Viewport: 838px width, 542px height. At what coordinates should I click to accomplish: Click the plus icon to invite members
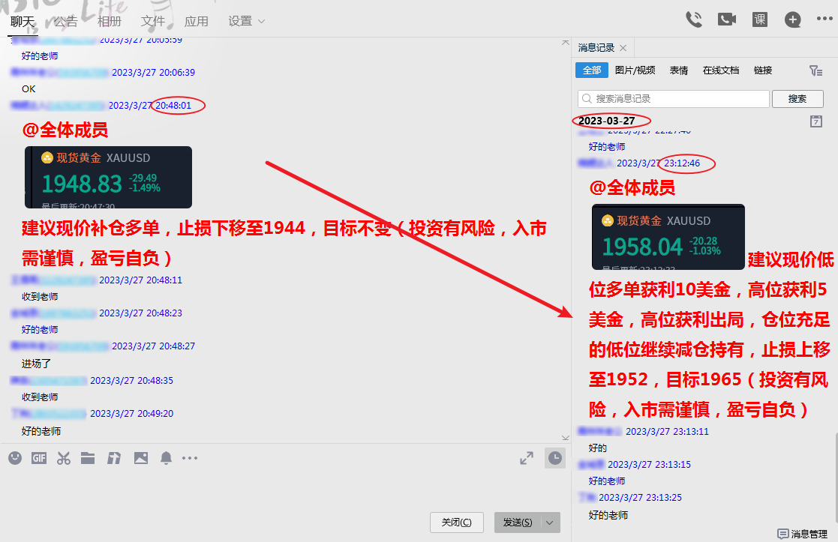click(792, 19)
